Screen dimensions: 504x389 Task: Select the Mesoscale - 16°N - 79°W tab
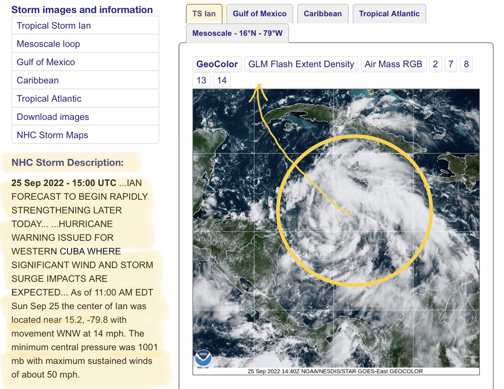(x=237, y=33)
